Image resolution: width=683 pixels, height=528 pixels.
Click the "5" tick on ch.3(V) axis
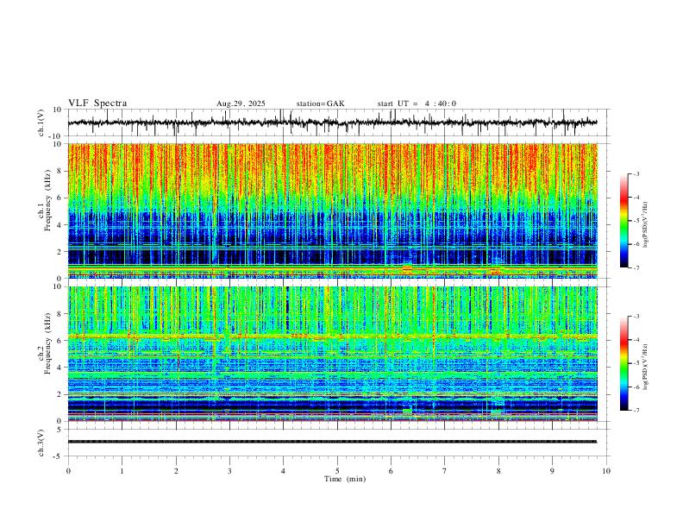click(60, 430)
